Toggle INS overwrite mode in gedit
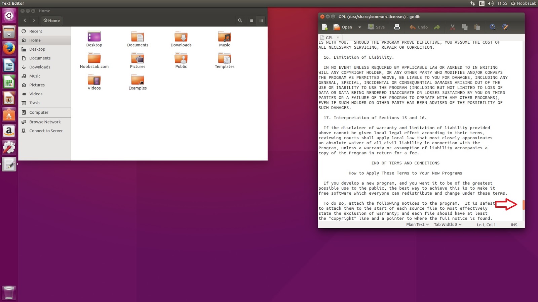538x302 pixels. click(514, 225)
